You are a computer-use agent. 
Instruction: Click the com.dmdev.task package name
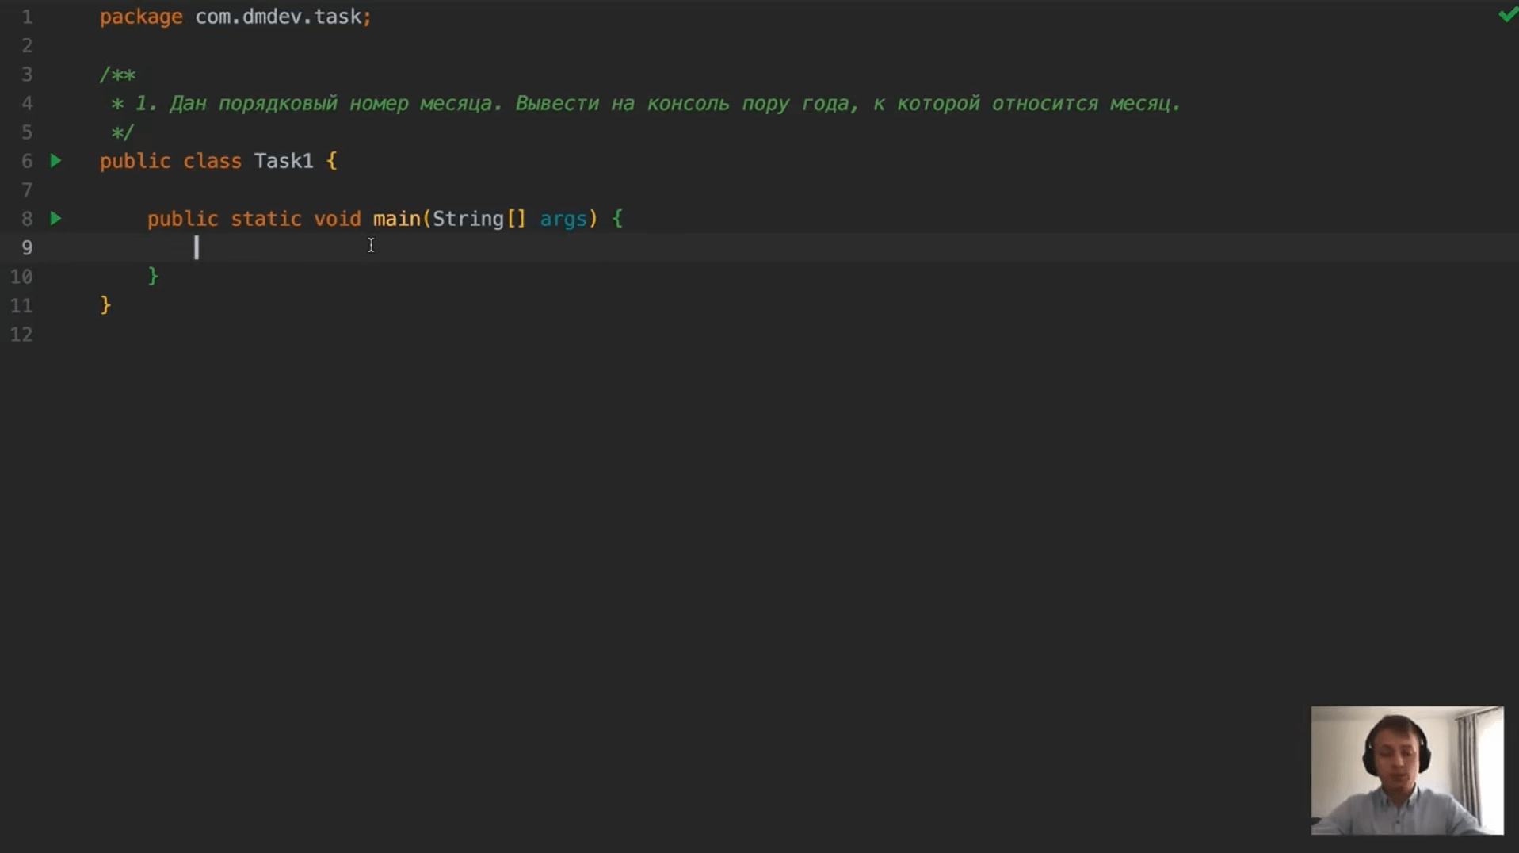278,17
